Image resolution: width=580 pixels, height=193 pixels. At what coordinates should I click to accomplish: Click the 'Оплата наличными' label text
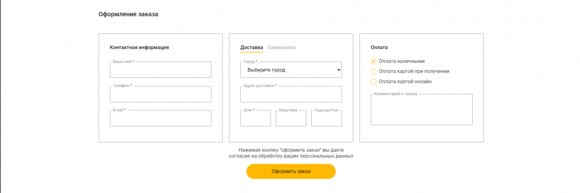(401, 61)
